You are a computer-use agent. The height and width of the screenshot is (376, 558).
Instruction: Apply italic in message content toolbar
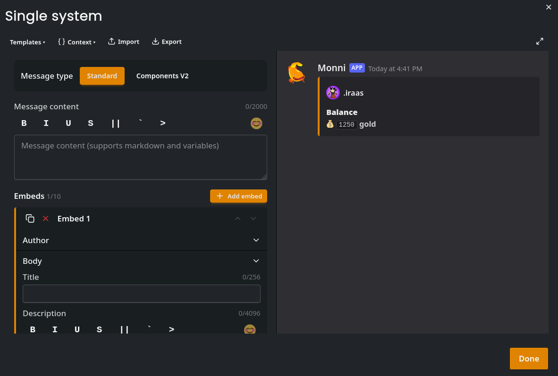pos(46,123)
